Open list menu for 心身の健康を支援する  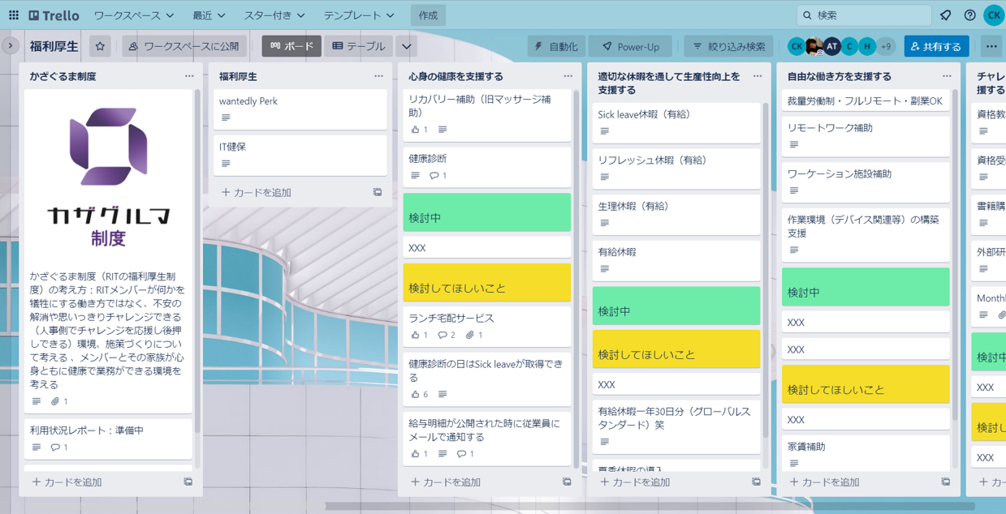[568, 76]
